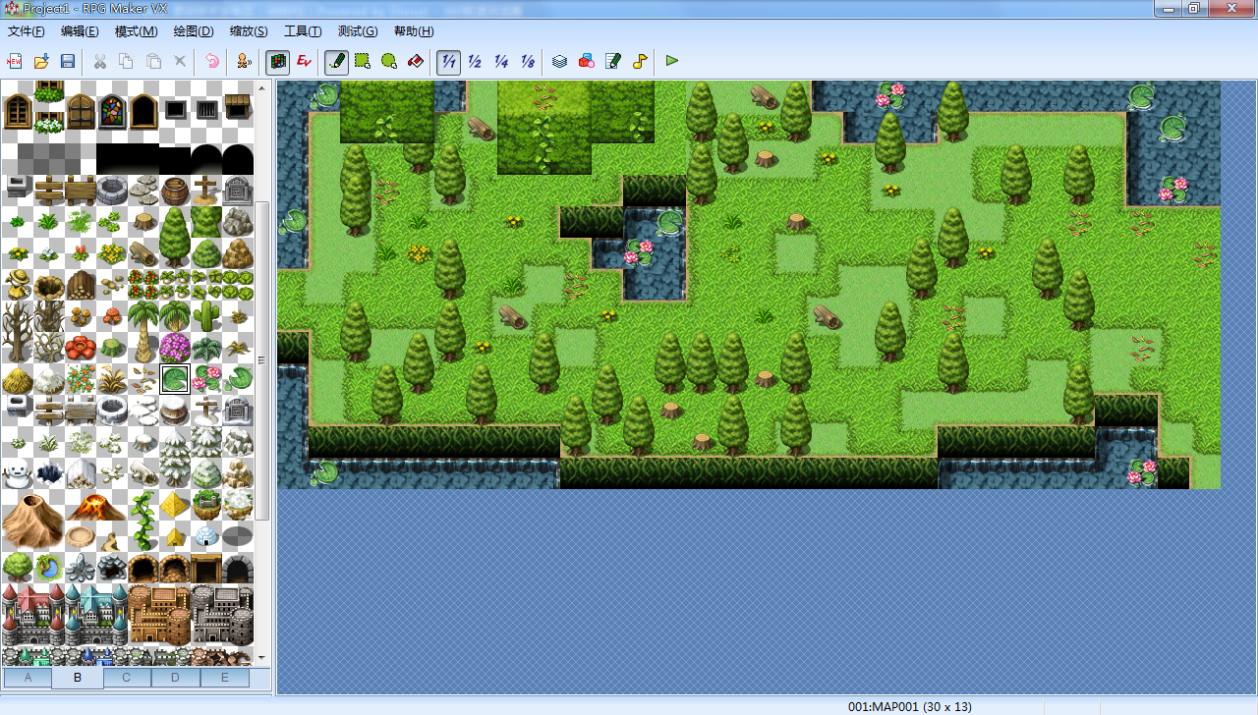Pick the snowman tile in palette
The height and width of the screenshot is (715, 1258).
tap(18, 473)
